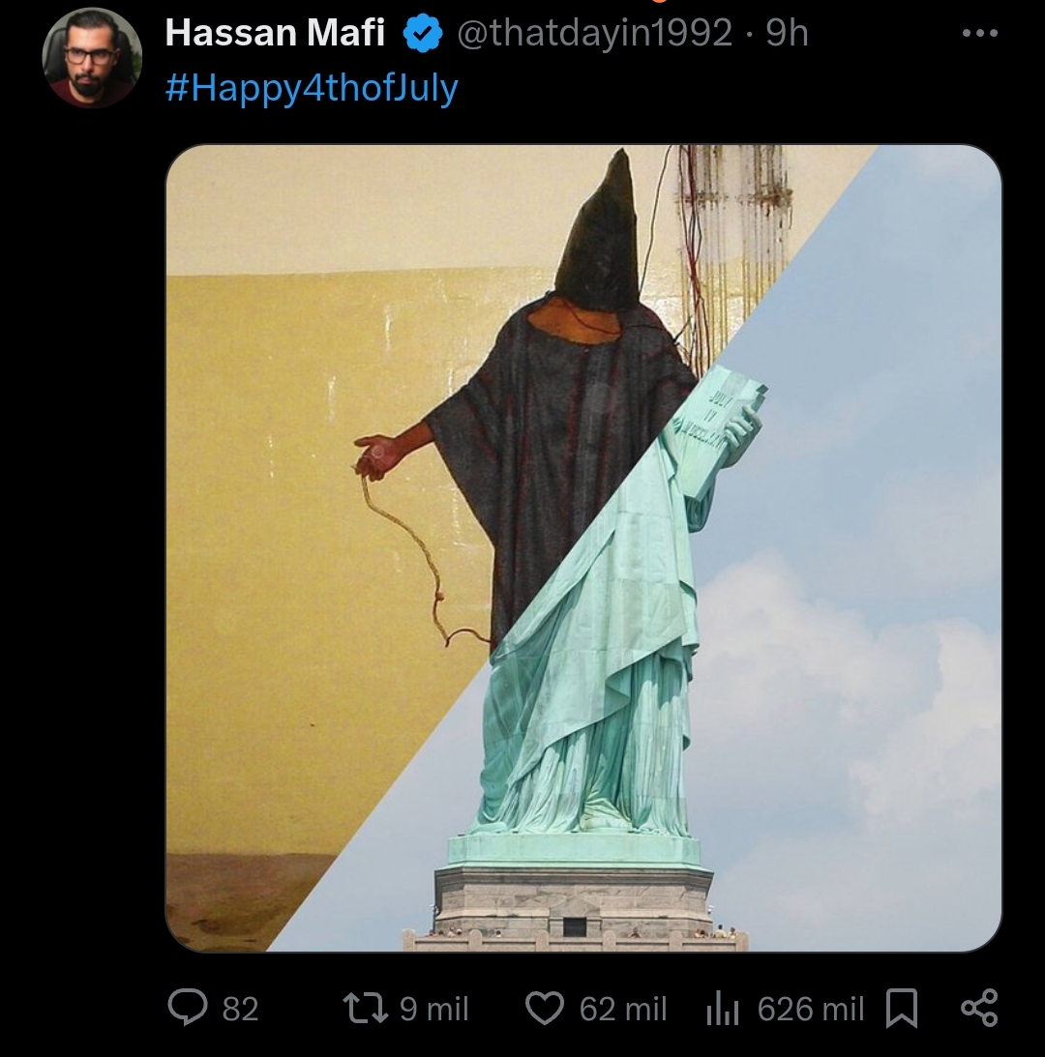Click the 9h timestamp to open the tweet

point(788,32)
